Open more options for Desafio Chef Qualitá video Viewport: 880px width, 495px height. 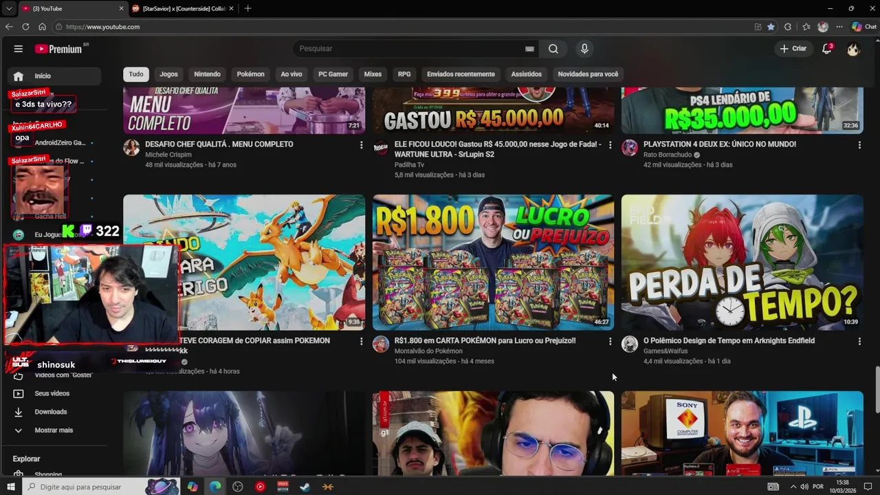pos(361,145)
